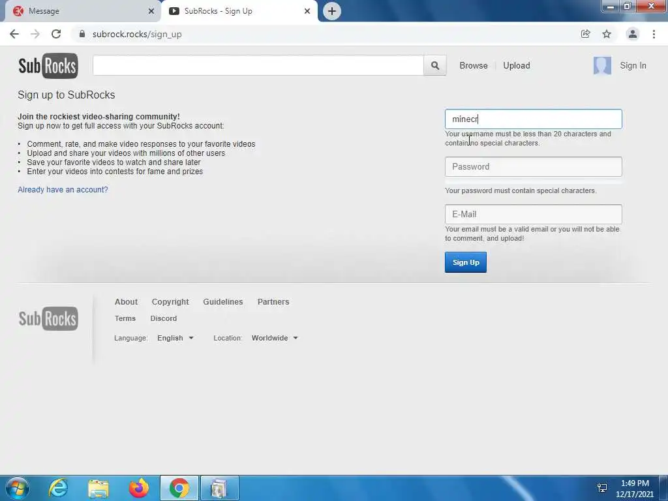This screenshot has width=668, height=501.
Task: Expand the Location Worldwide dropdown
Action: click(x=275, y=338)
